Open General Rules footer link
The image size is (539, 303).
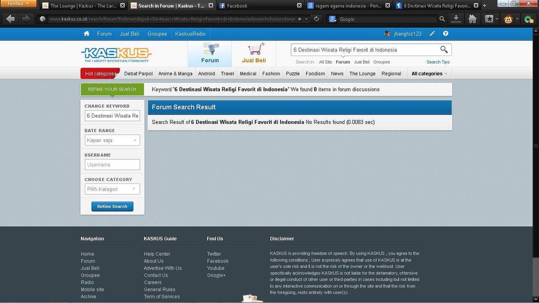(x=160, y=290)
